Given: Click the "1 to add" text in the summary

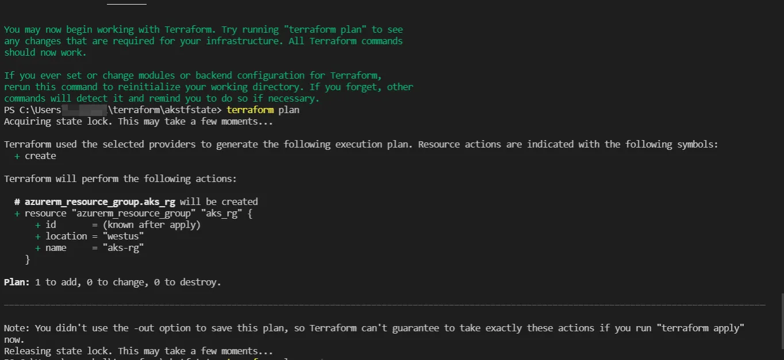Looking at the screenshot, I should (56, 282).
